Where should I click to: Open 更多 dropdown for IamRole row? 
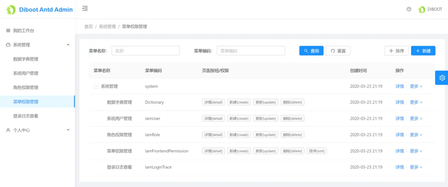tap(416, 135)
